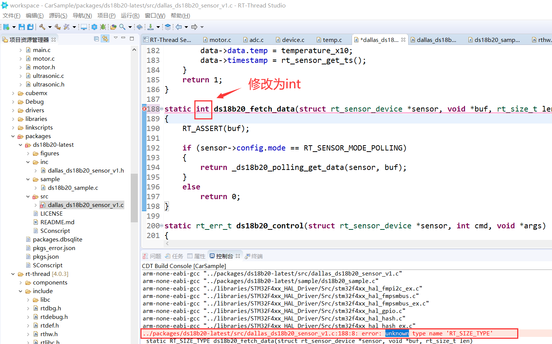Viewport: 552px width, 344px height.
Task: Click the project explorer vertical scrollbar
Action: 134,198
